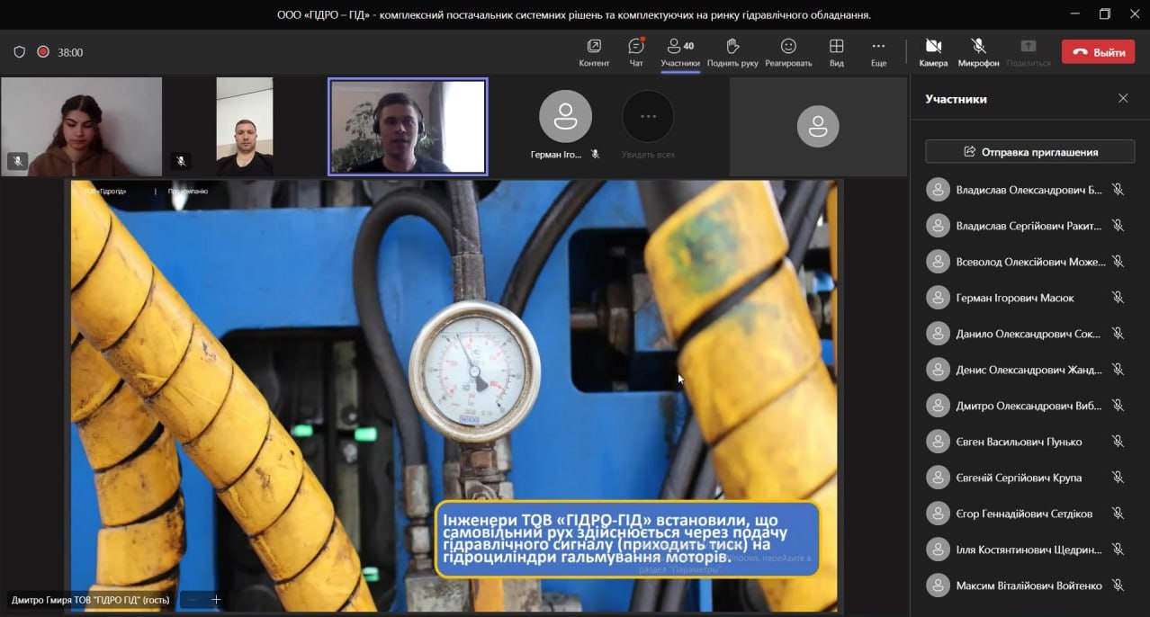Screen dimensions: 1150x617
Task: Open the Вид view layout options
Action: (x=837, y=53)
